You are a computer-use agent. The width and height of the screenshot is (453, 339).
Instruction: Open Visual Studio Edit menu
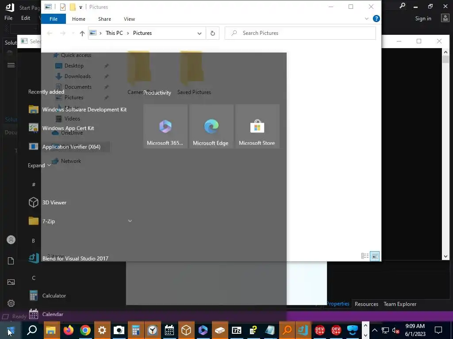(x=25, y=18)
